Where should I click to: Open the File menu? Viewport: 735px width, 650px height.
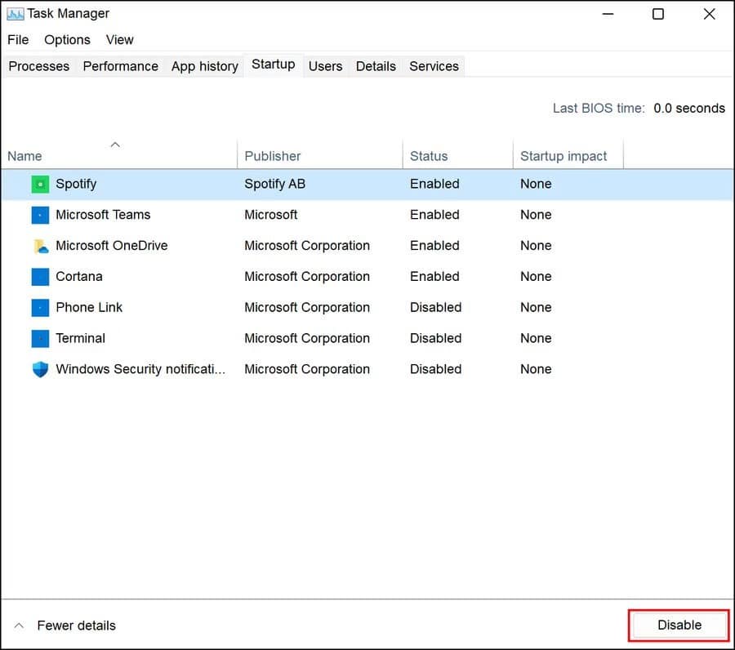(x=18, y=39)
